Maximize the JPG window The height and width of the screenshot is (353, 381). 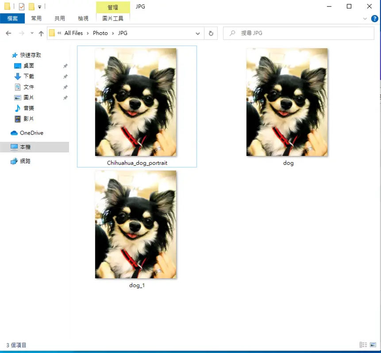coord(349,7)
